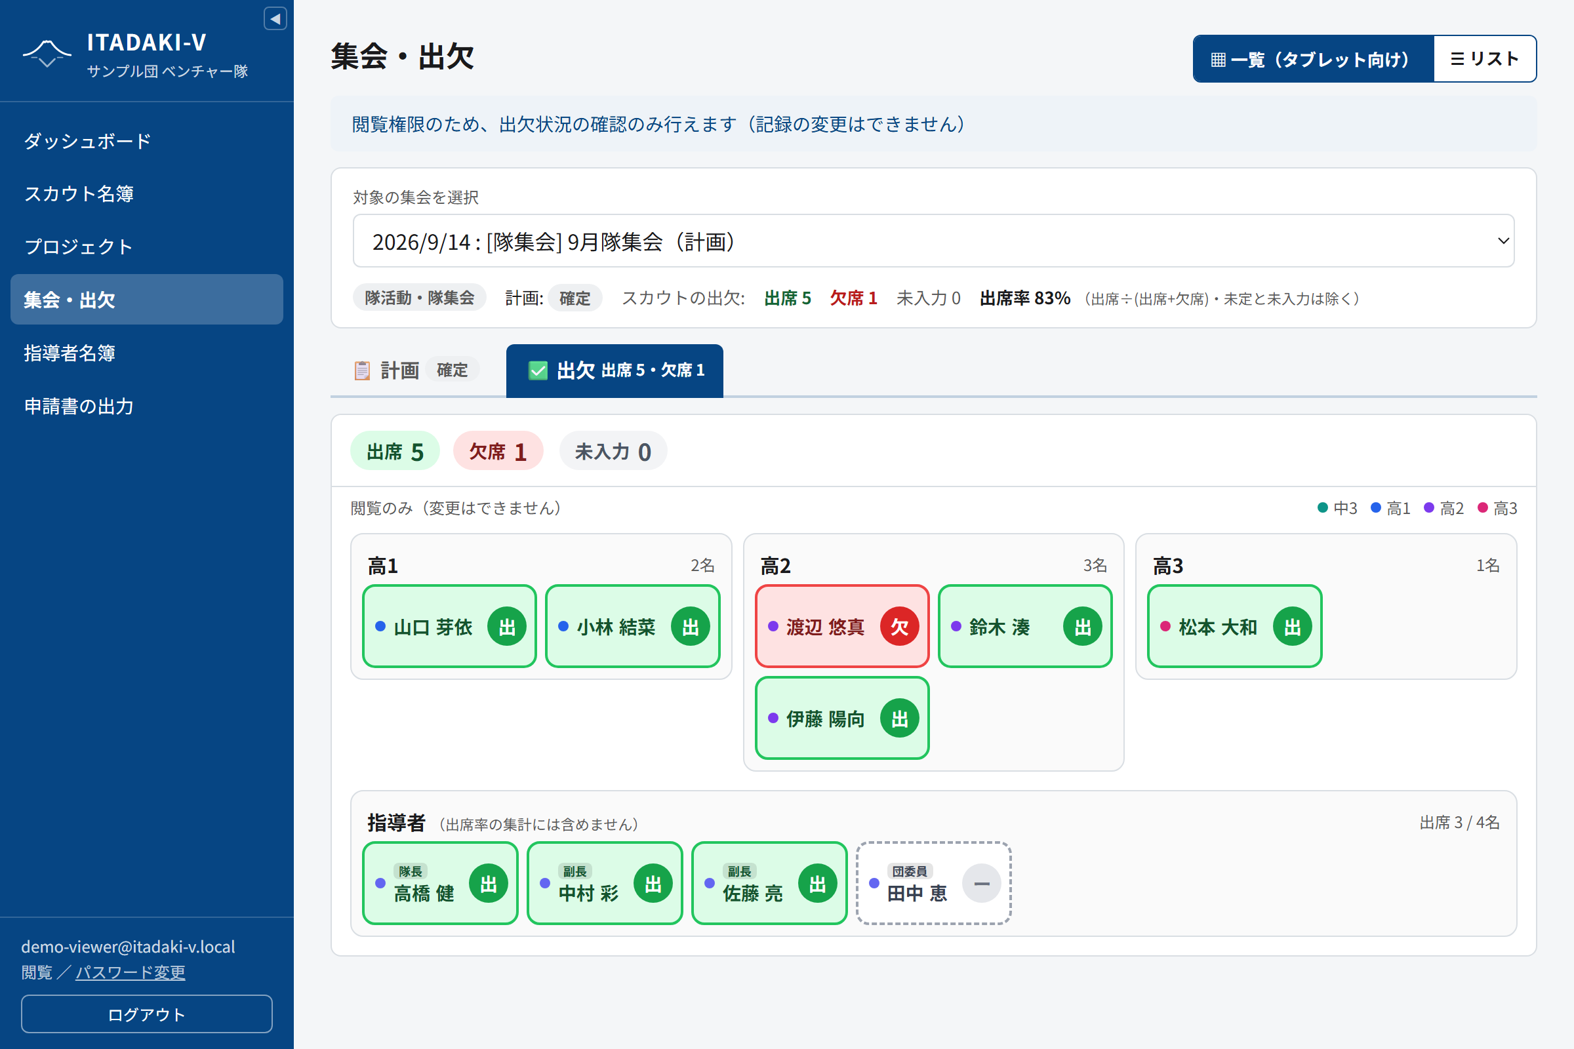Click the 高3 pink legend dot
1574x1049 pixels.
(1483, 507)
